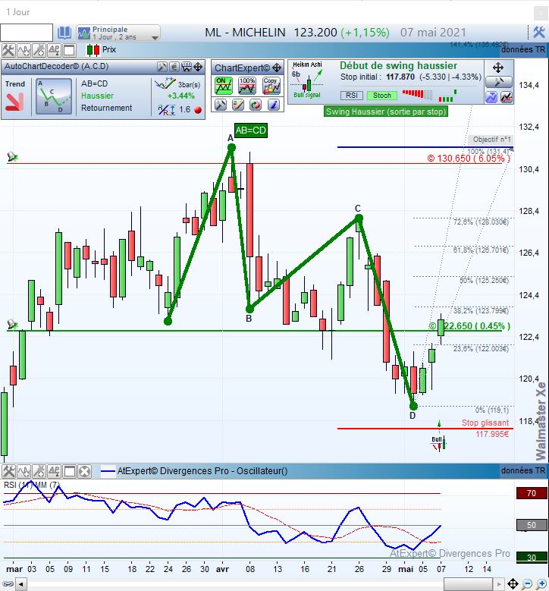The width and height of the screenshot is (549, 591).
Task: Click swing panel move arrows icon
Action: pyautogui.click(x=498, y=68)
